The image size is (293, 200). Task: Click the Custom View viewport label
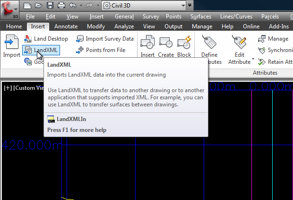click(28, 88)
